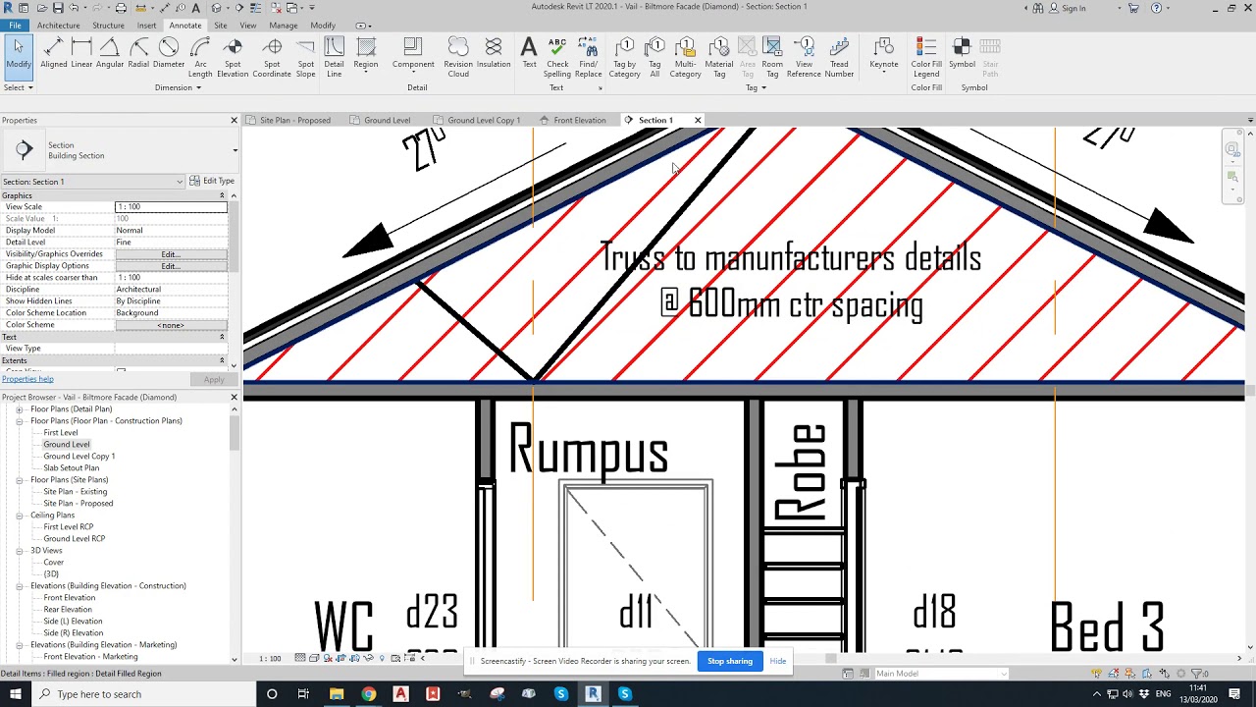Select the Tread Number tool
The image size is (1256, 707).
[839, 57]
